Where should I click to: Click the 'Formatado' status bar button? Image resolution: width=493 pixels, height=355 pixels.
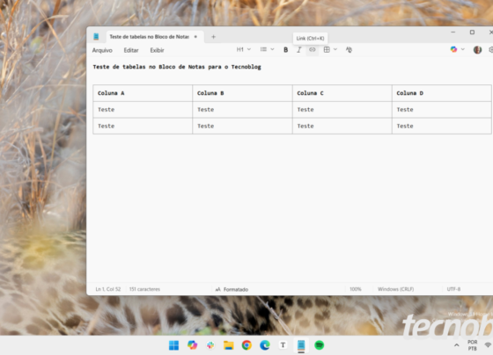232,289
